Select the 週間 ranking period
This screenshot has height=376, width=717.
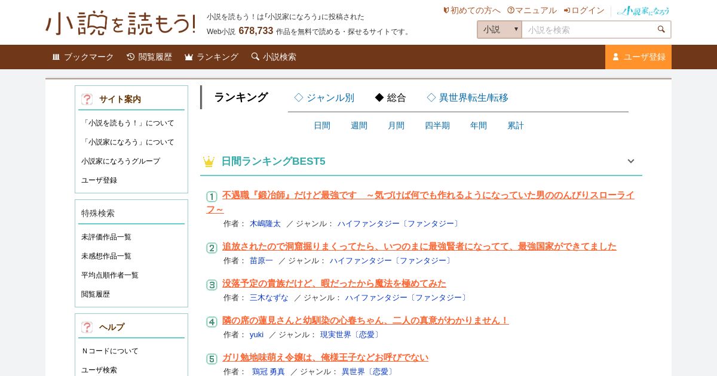click(x=359, y=125)
